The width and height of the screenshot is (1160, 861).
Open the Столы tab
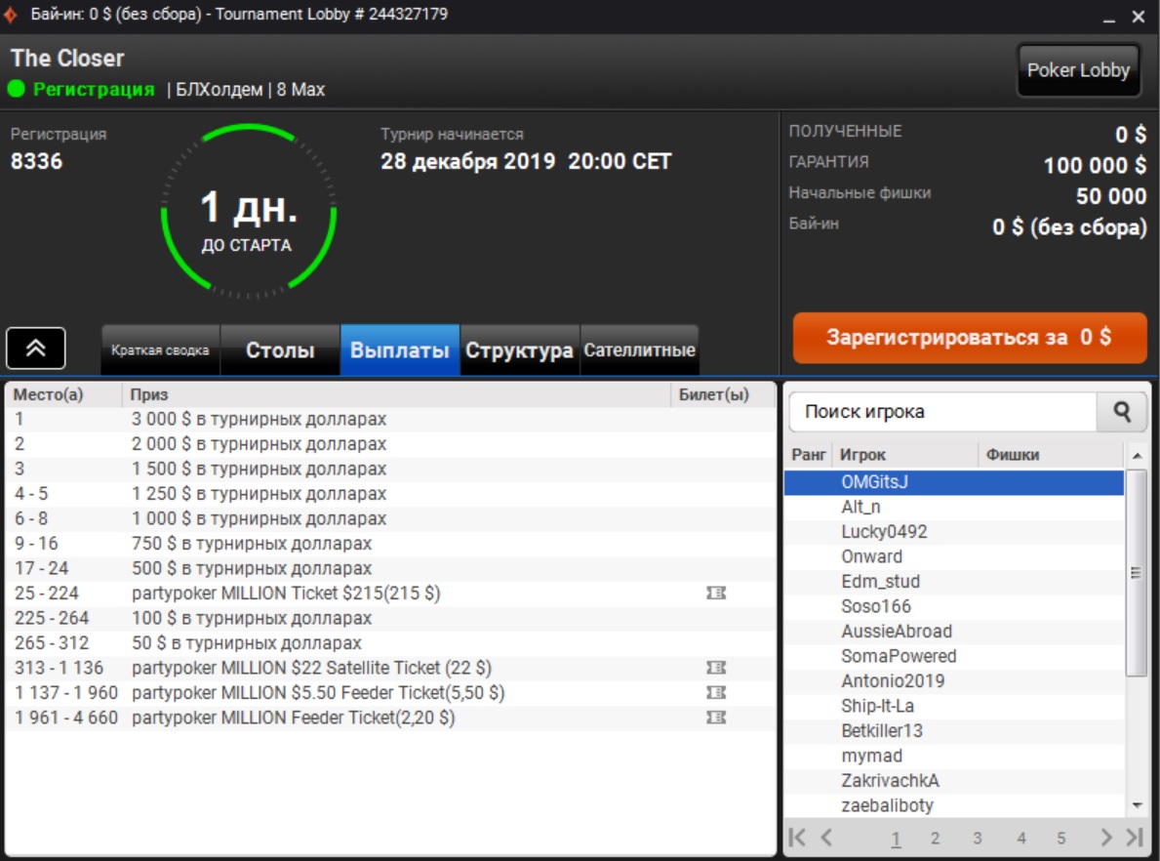pyautogui.click(x=280, y=350)
